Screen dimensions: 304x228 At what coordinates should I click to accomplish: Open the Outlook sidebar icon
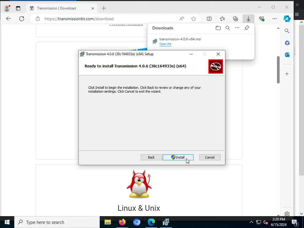(287, 55)
